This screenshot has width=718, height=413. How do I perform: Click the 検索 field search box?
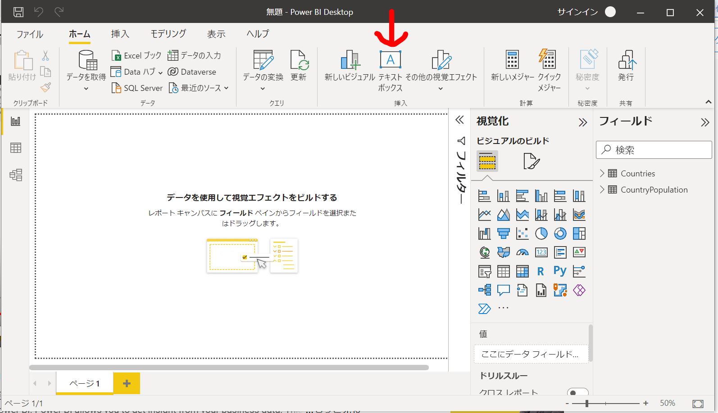[x=654, y=150]
